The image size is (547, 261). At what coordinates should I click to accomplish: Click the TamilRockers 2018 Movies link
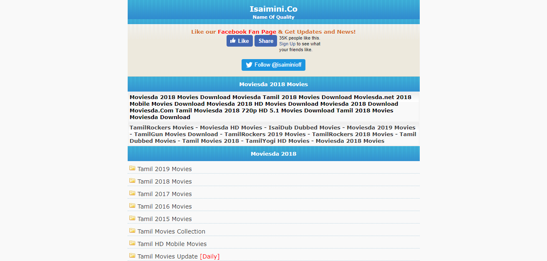coord(353,134)
